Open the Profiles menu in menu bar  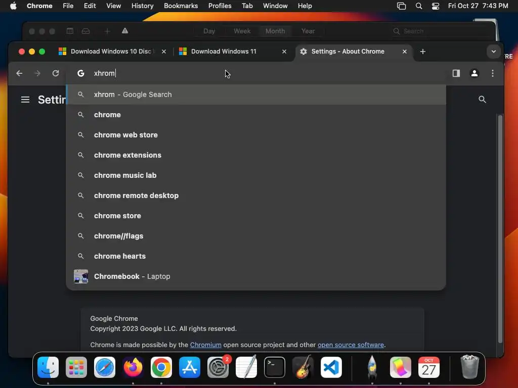click(x=220, y=6)
